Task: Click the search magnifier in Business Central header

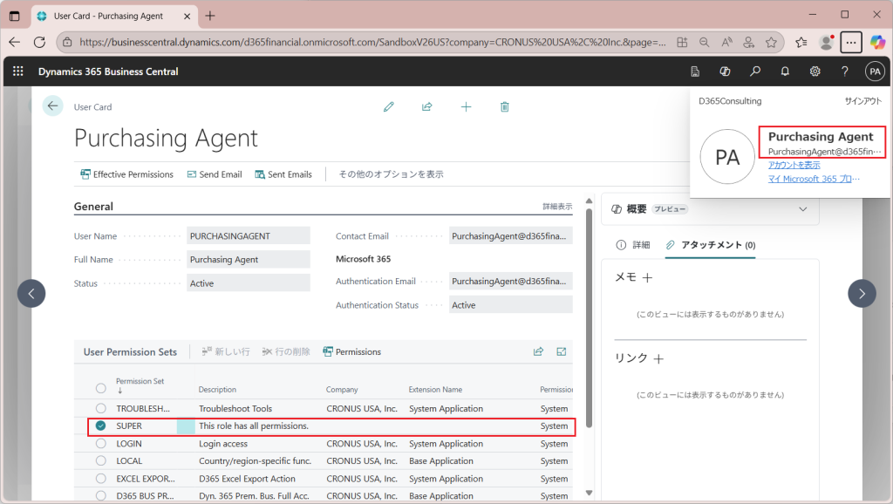Action: 755,72
